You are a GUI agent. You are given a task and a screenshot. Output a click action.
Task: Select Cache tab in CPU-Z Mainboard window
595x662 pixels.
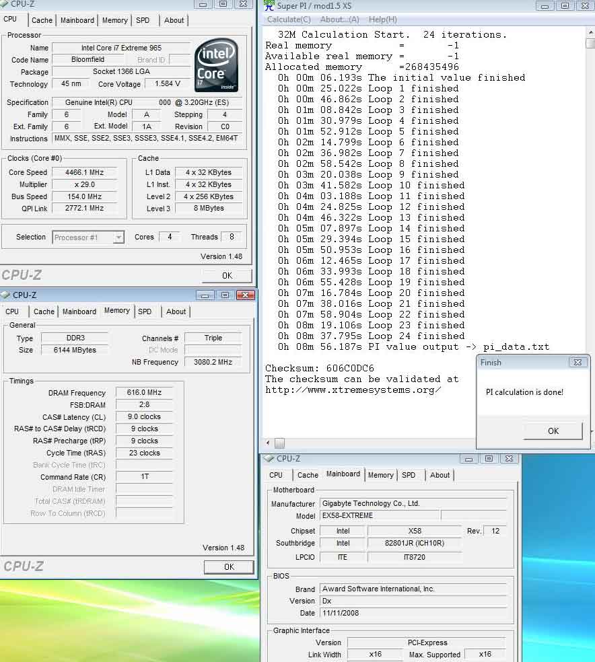pyautogui.click(x=308, y=475)
